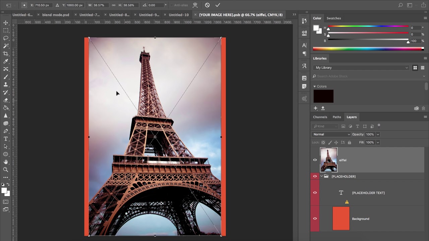
Task: Select the Lasso tool
Action: tap(6, 38)
